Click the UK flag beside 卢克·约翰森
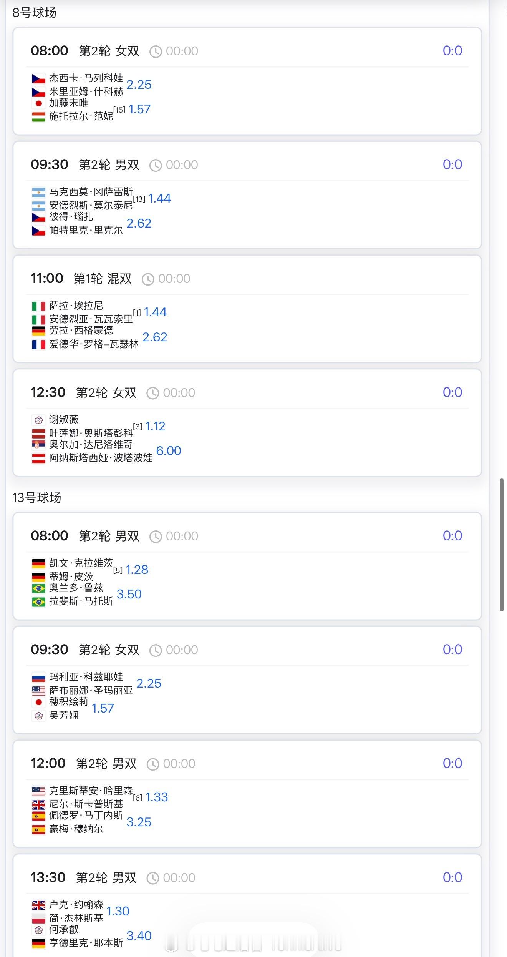 click(38, 905)
